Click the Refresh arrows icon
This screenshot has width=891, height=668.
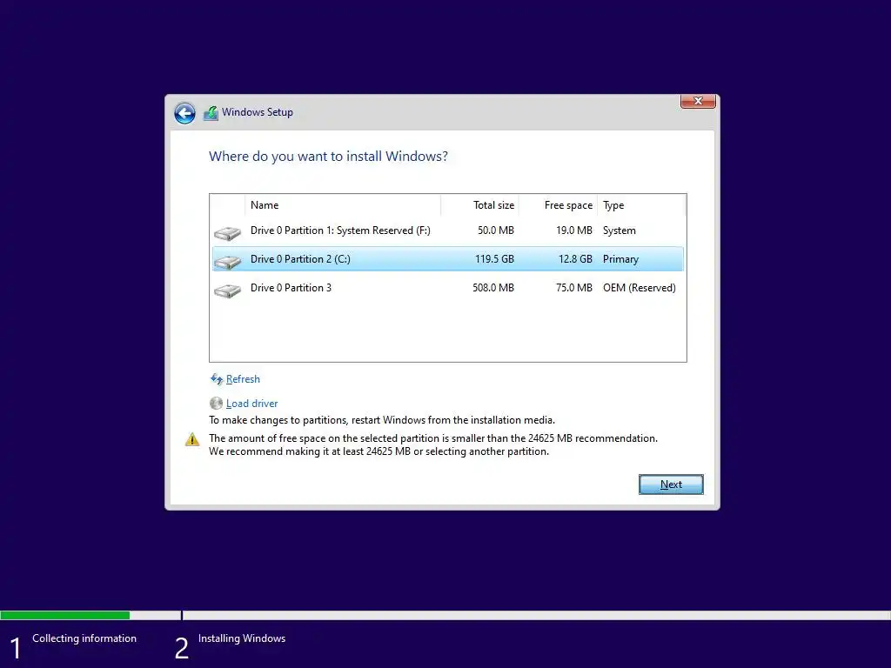click(217, 379)
